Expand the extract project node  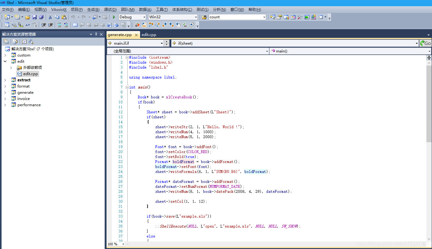pyautogui.click(x=6, y=80)
